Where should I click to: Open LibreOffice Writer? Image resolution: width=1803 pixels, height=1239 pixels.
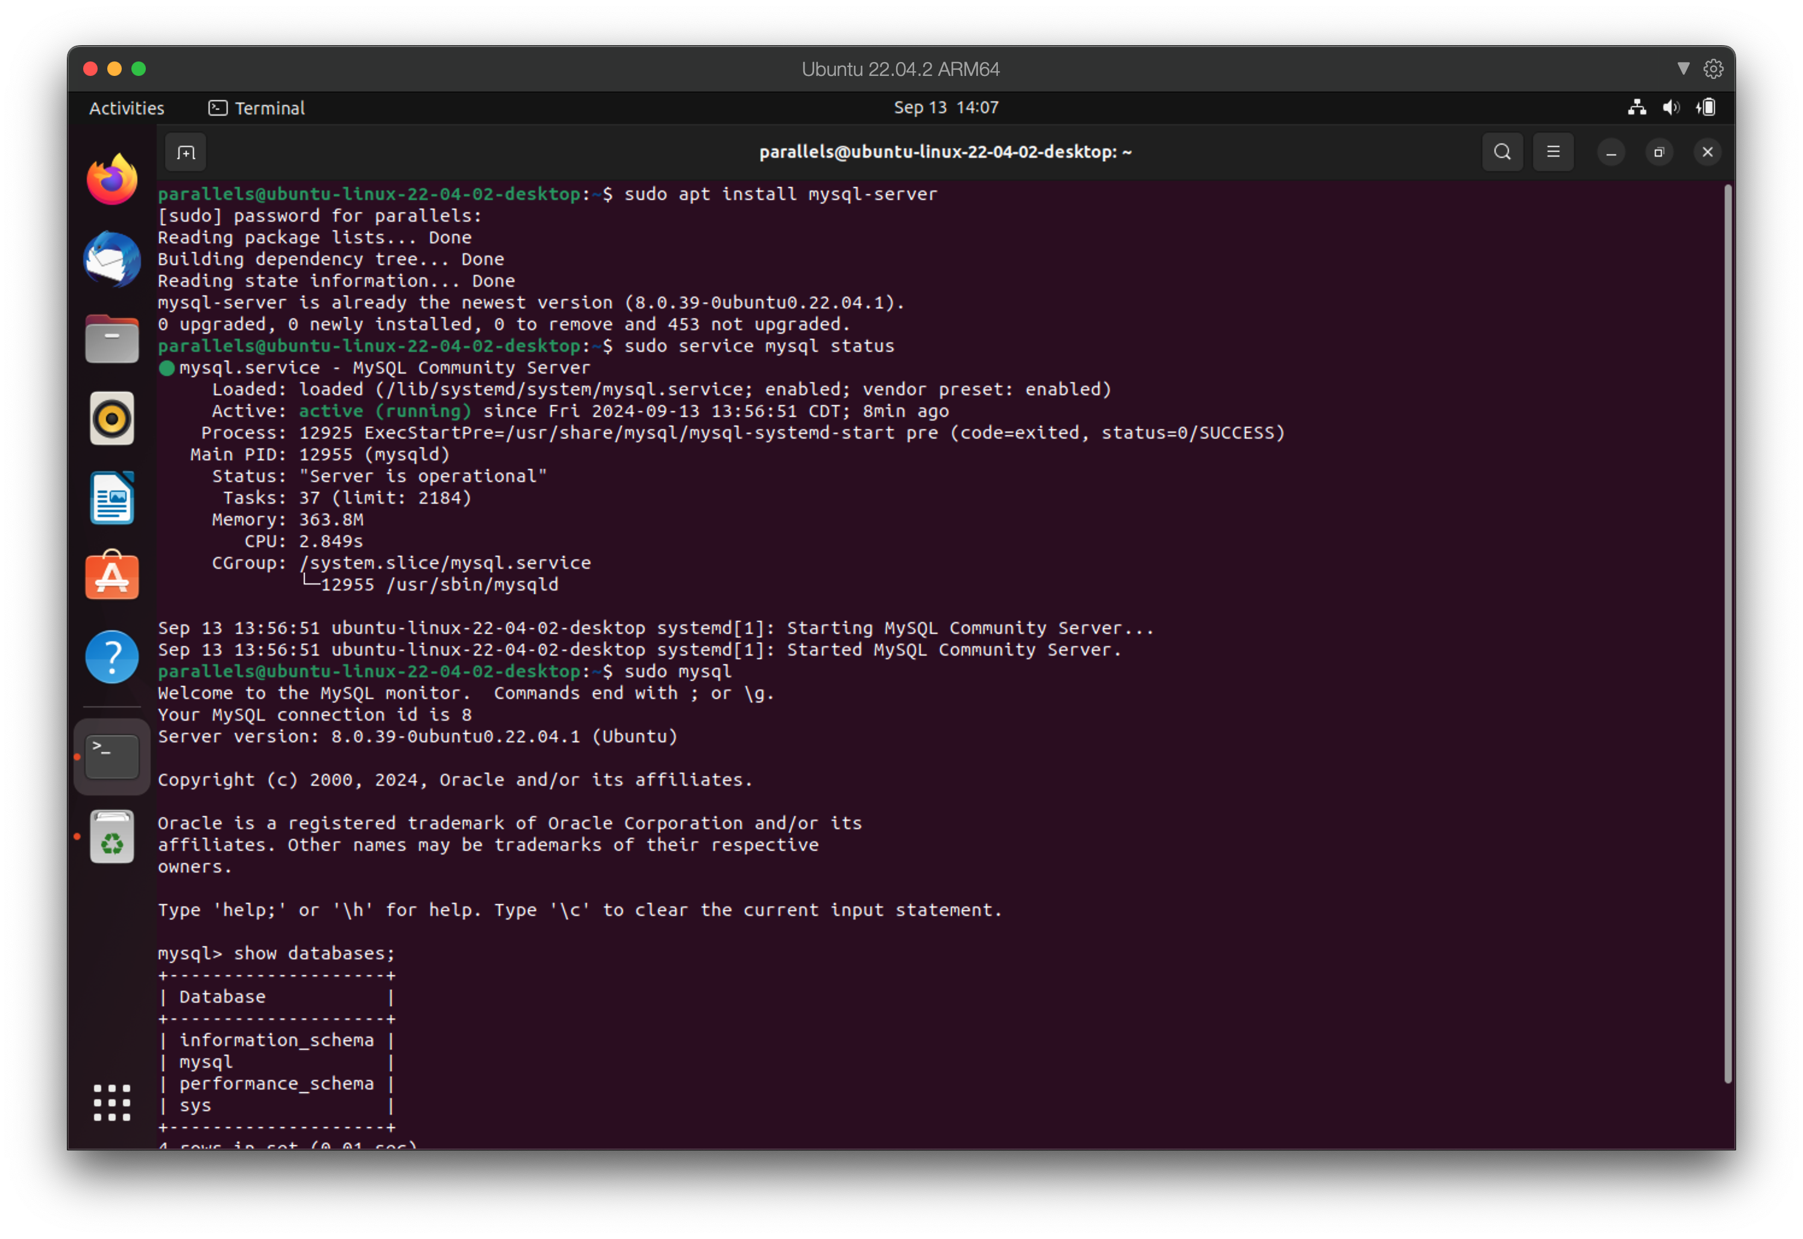tap(111, 498)
